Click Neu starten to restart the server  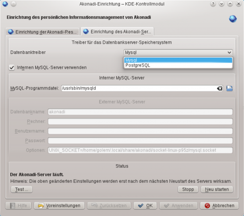(x=217, y=189)
